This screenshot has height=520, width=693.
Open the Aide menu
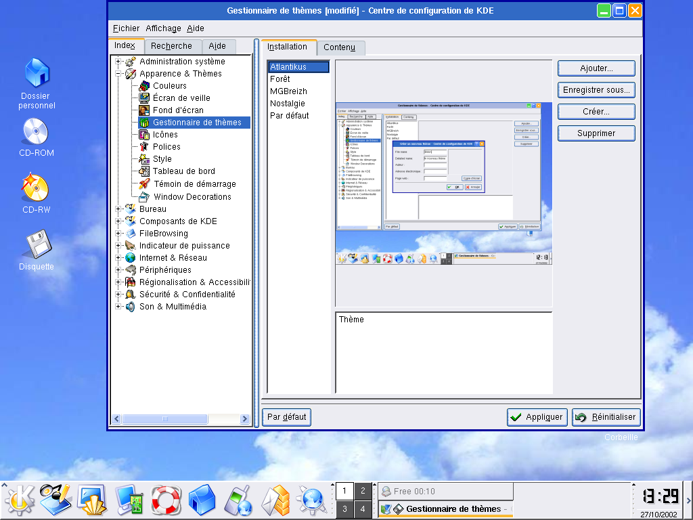click(196, 28)
